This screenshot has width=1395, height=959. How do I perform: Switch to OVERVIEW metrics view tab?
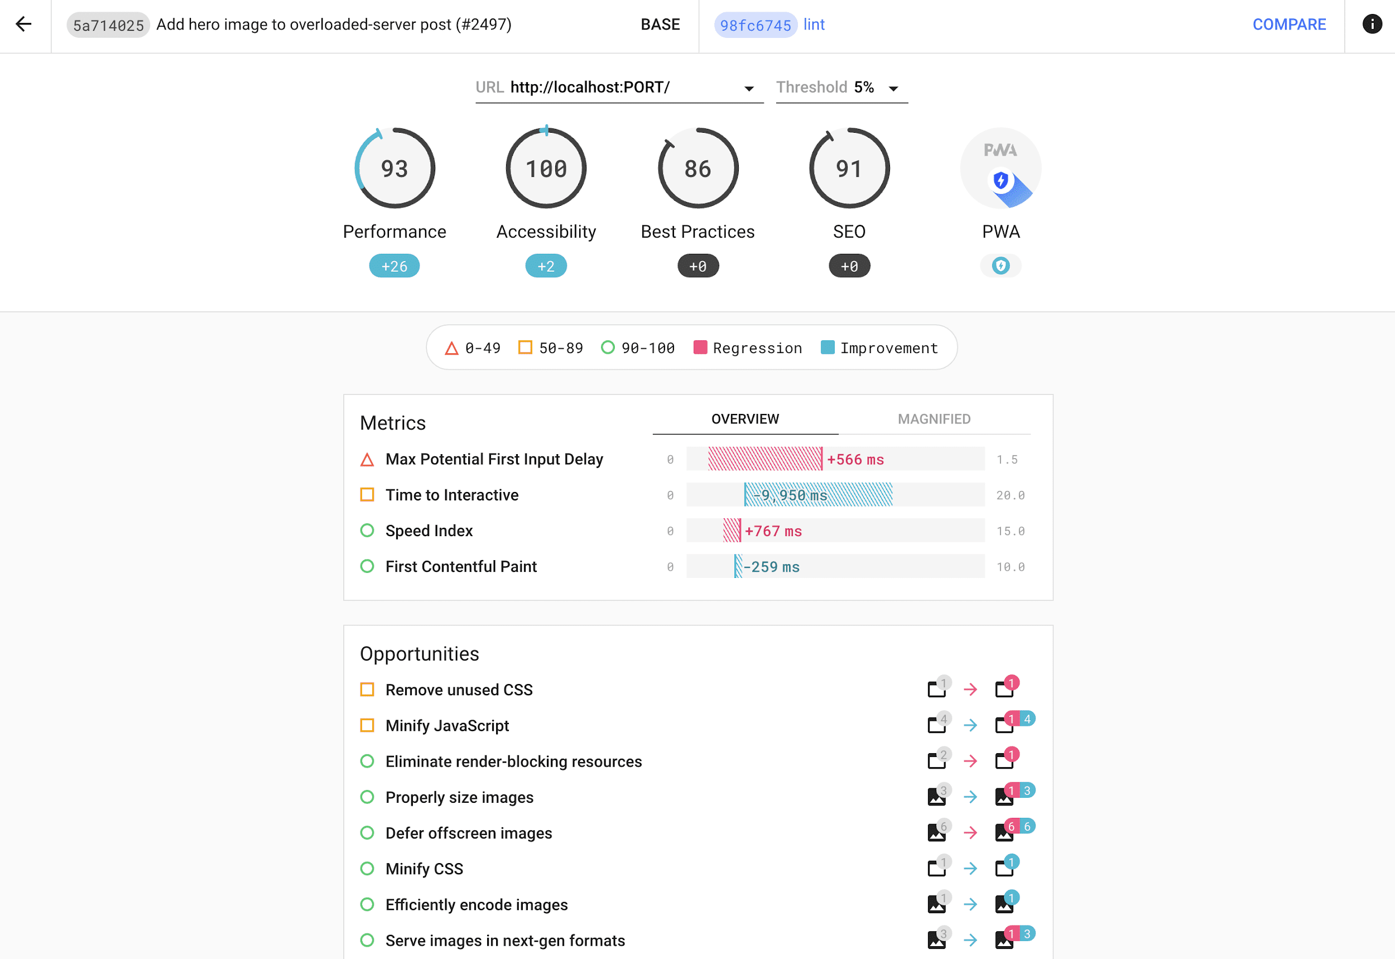click(x=745, y=418)
